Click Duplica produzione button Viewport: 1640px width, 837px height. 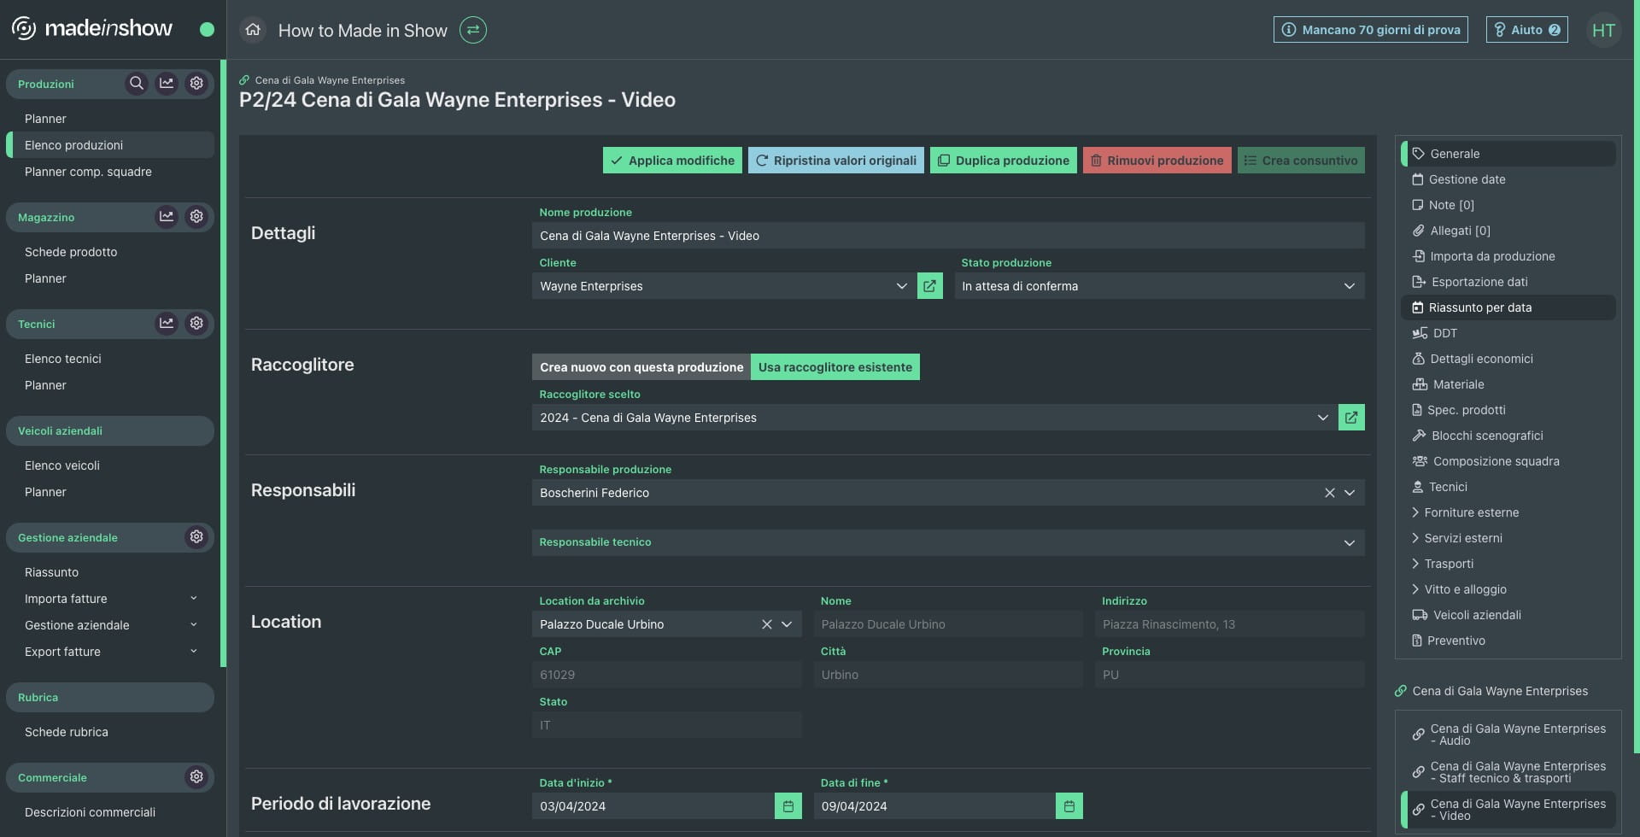(x=1004, y=161)
